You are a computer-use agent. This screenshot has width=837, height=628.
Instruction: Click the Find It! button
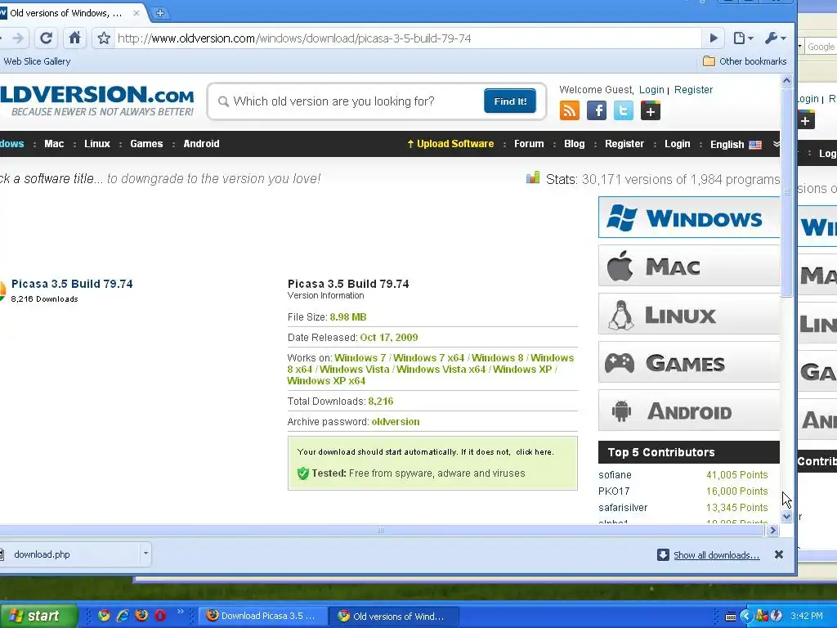pyautogui.click(x=510, y=101)
